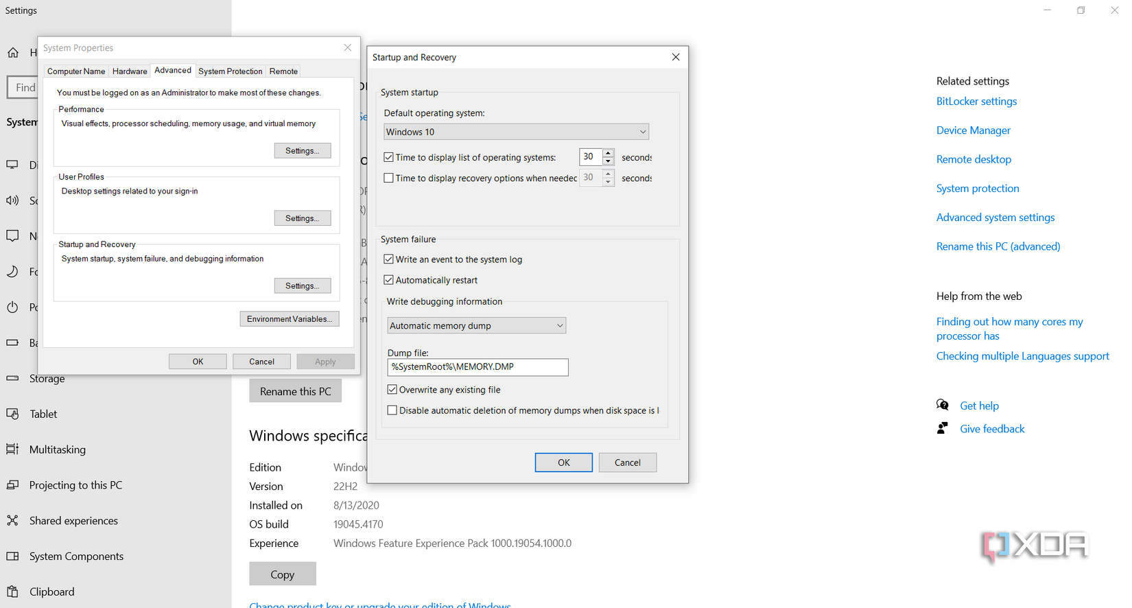Toggle time to display operating systems list
Viewport: 1132px width, 608px height.
(389, 157)
